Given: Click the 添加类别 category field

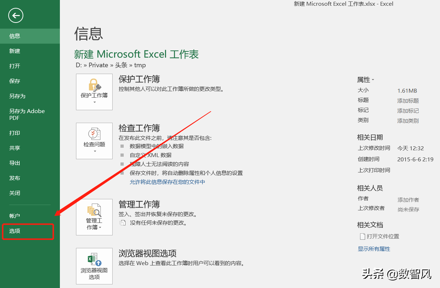Looking at the screenshot, I should [x=408, y=121].
